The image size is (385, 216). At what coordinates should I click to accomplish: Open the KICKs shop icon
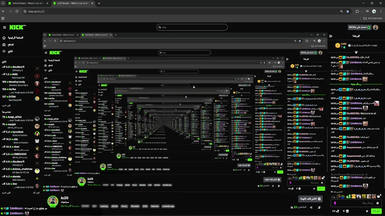point(347,211)
